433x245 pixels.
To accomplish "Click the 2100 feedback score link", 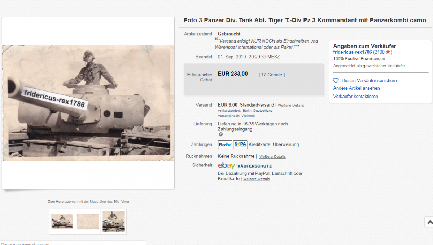I will 379,52.
